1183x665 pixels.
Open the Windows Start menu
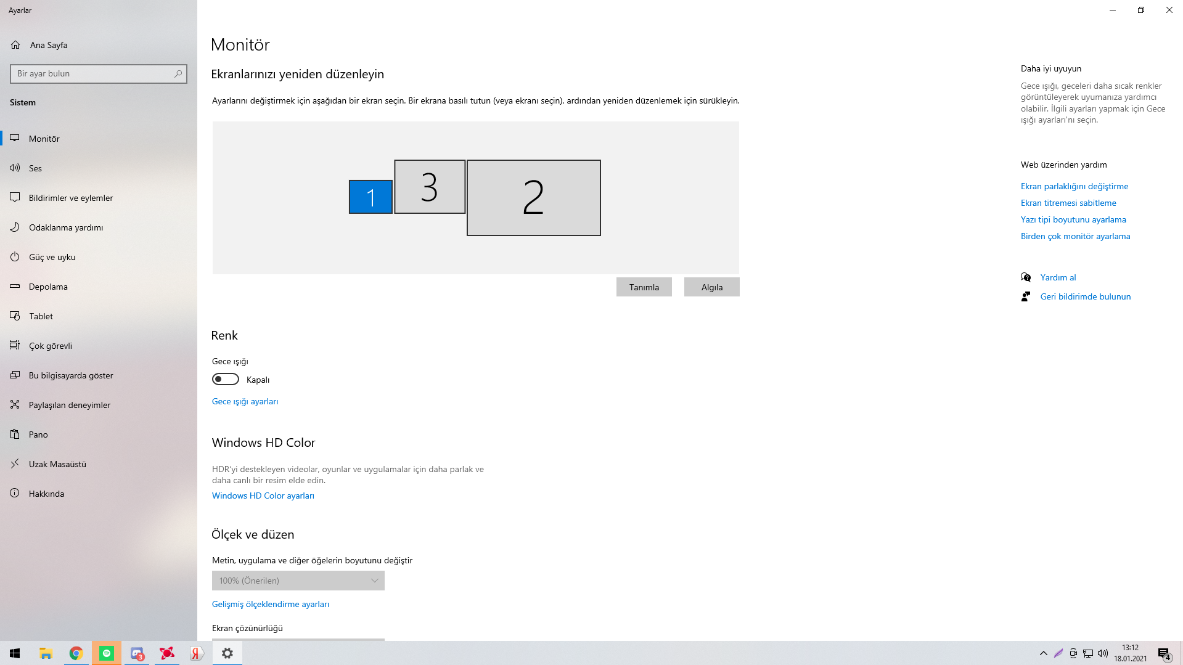[x=15, y=653]
